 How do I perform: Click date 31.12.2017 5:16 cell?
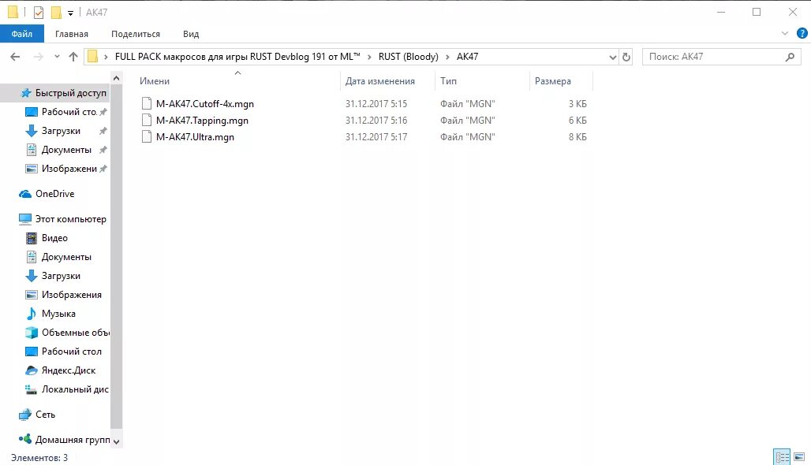(x=376, y=121)
